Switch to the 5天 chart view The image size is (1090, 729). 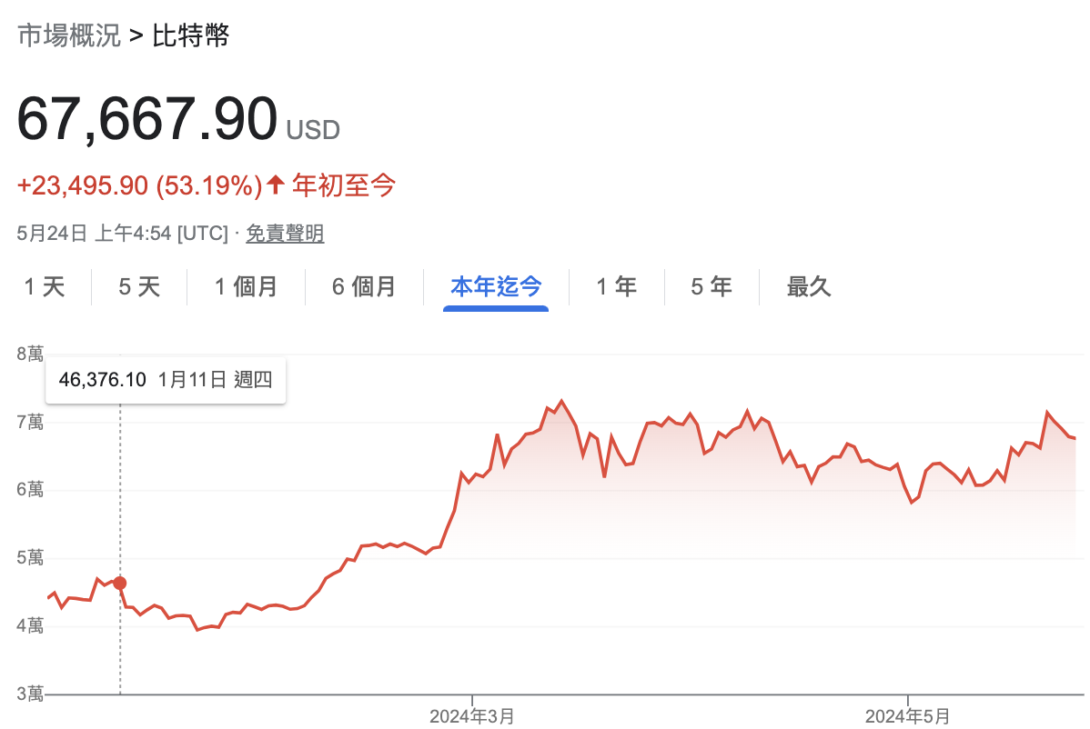click(138, 286)
